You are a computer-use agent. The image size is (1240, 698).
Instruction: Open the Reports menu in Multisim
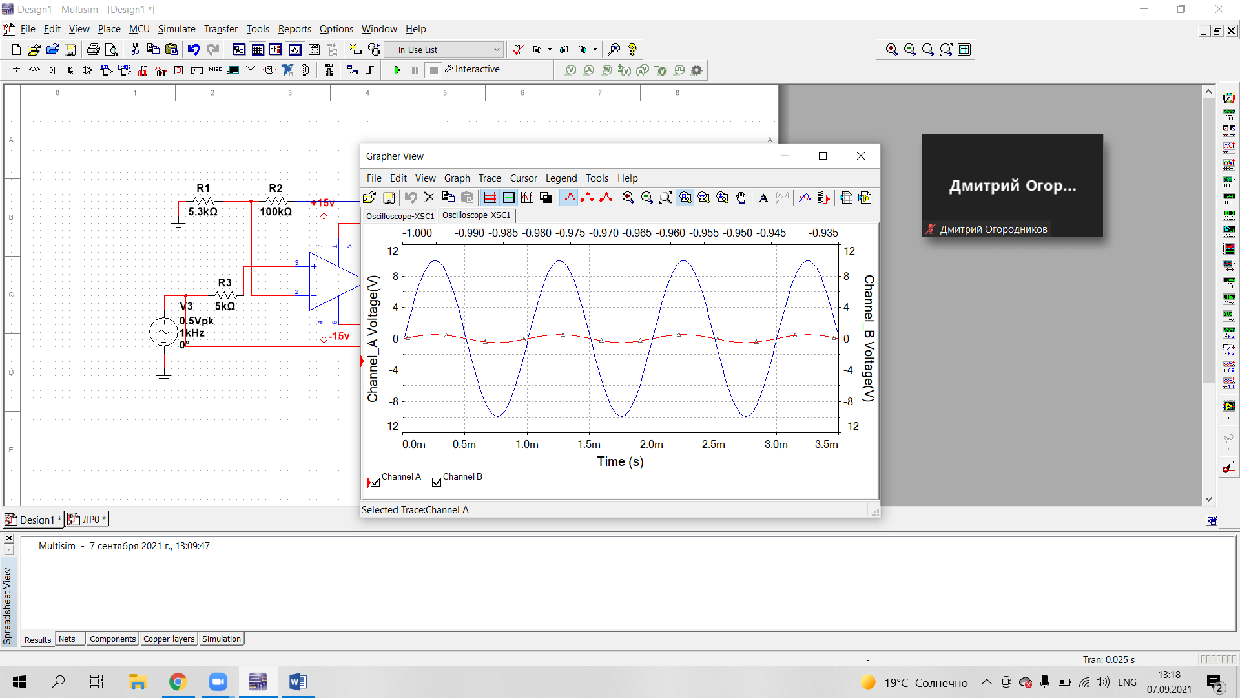click(294, 29)
